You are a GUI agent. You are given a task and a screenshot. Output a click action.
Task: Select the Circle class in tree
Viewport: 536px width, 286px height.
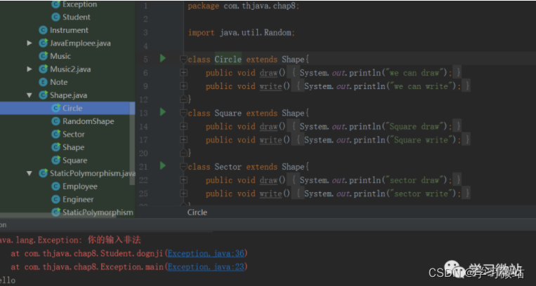tap(72, 108)
